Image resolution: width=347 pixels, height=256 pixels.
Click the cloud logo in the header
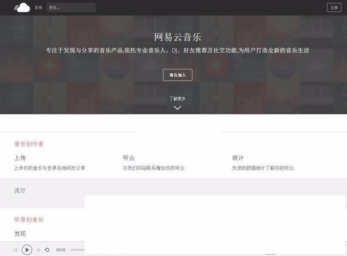[x=22, y=7]
